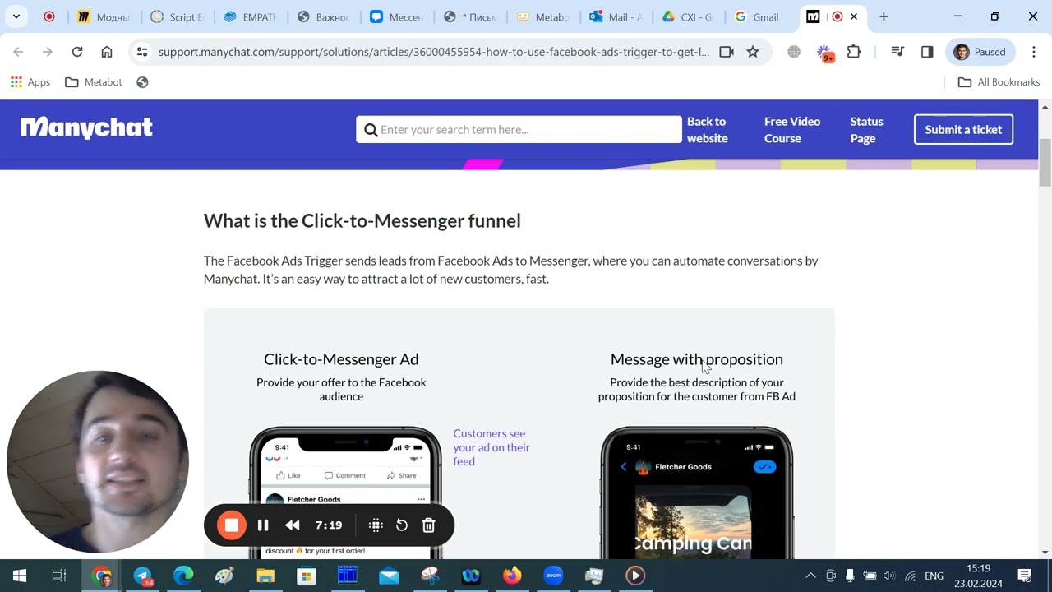Screen dimensions: 1052x592
Task: Switch to the Модны tab
Action: coord(104,16)
